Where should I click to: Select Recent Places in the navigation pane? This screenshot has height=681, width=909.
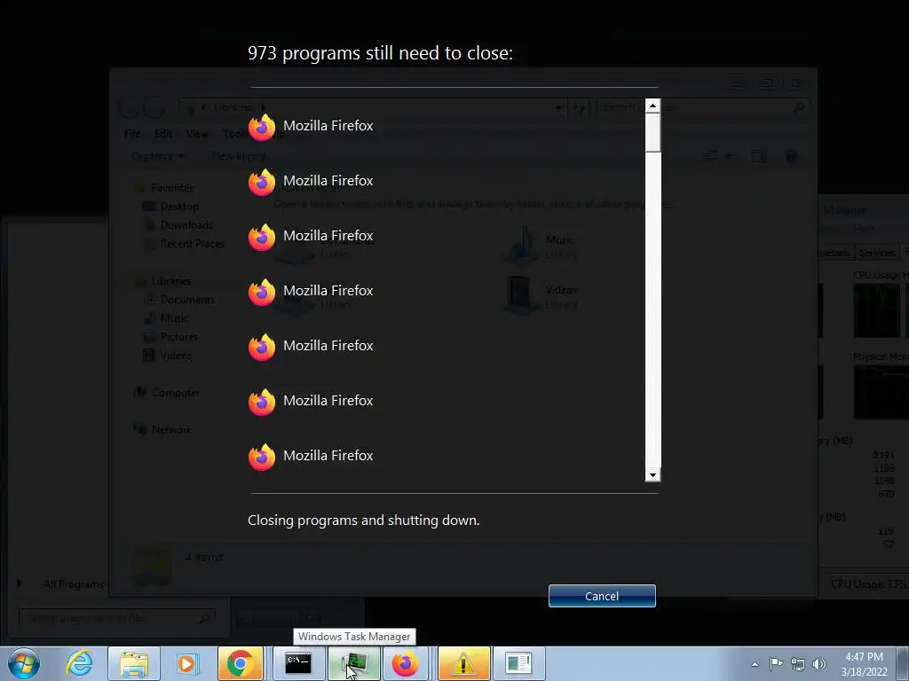(193, 243)
